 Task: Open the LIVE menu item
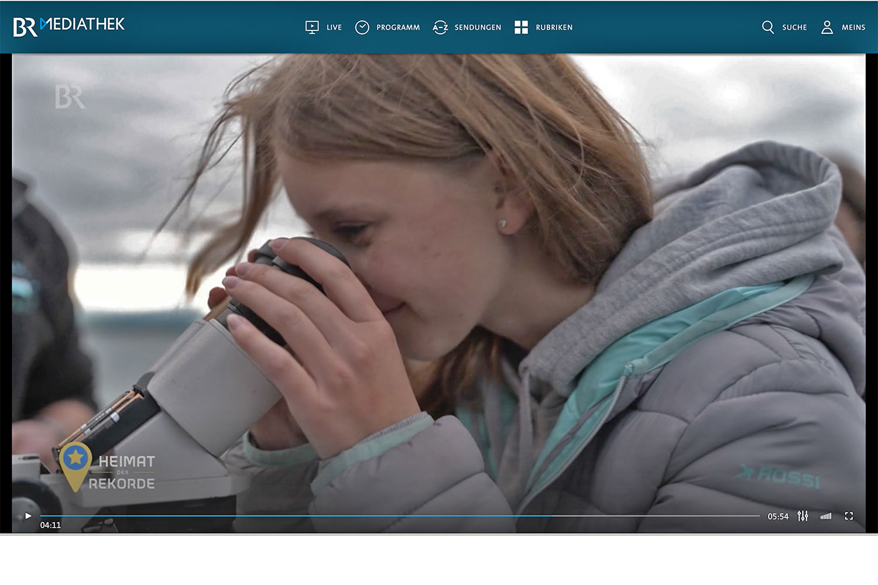click(x=334, y=27)
